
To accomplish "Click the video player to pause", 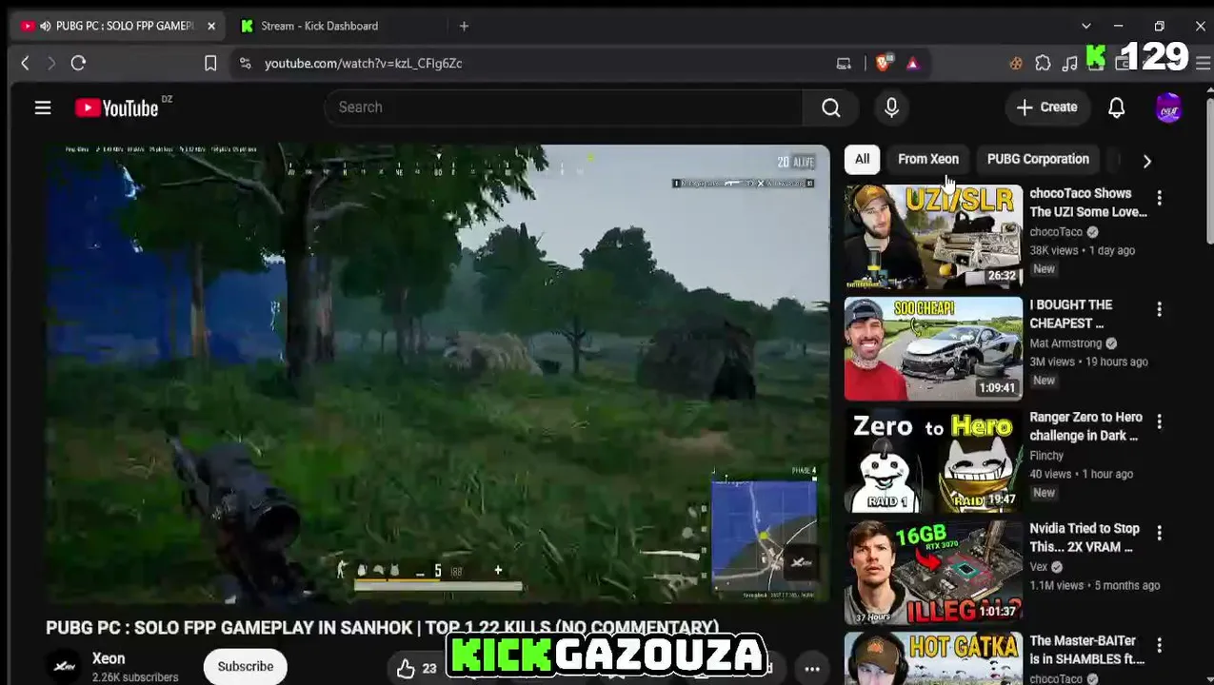I will tap(438, 373).
